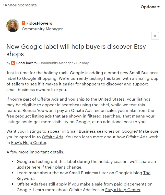The width and height of the screenshot is (165, 195).
Task: Click the post title about Google label
Action: [x=76, y=50]
